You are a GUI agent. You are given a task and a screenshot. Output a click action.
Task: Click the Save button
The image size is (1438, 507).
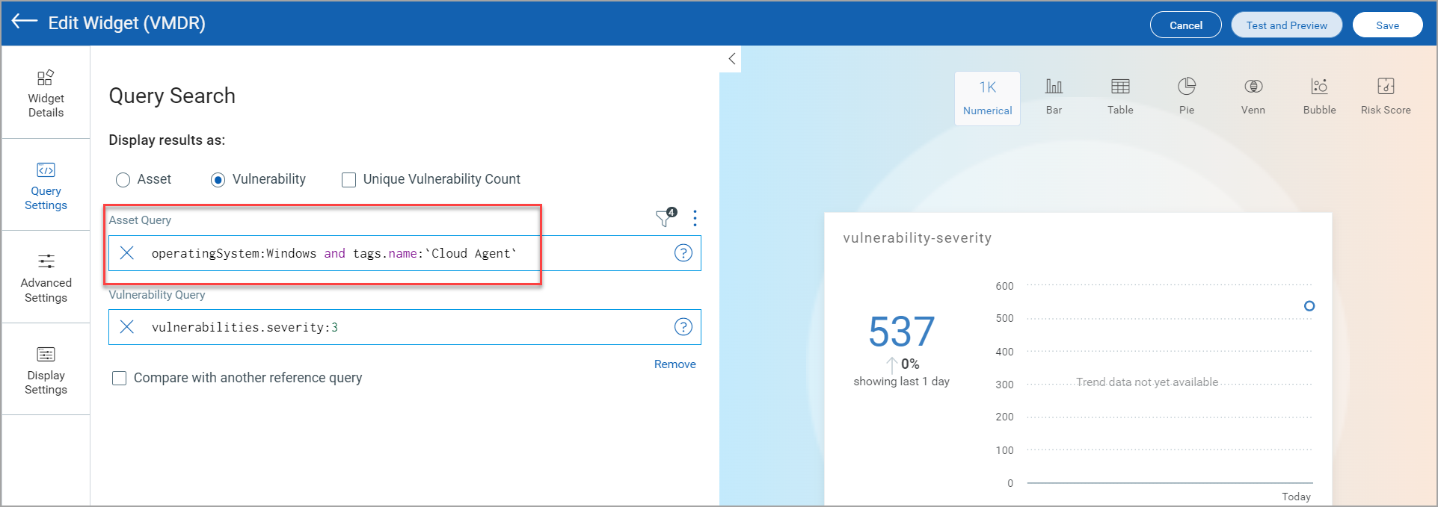point(1388,25)
